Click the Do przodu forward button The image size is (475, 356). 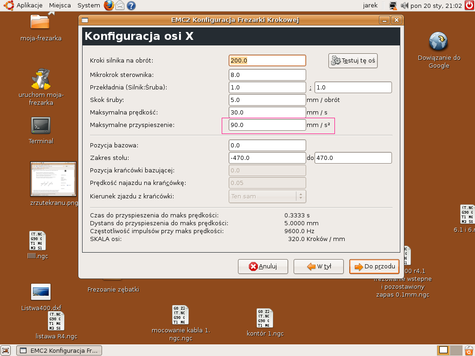374,267
